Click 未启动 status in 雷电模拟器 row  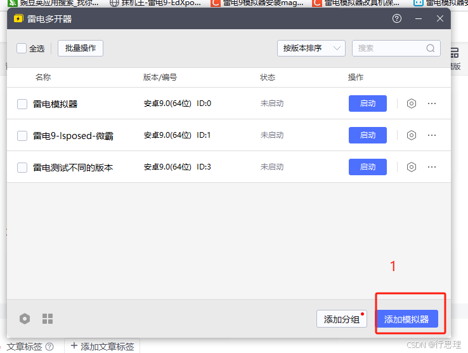point(272,103)
